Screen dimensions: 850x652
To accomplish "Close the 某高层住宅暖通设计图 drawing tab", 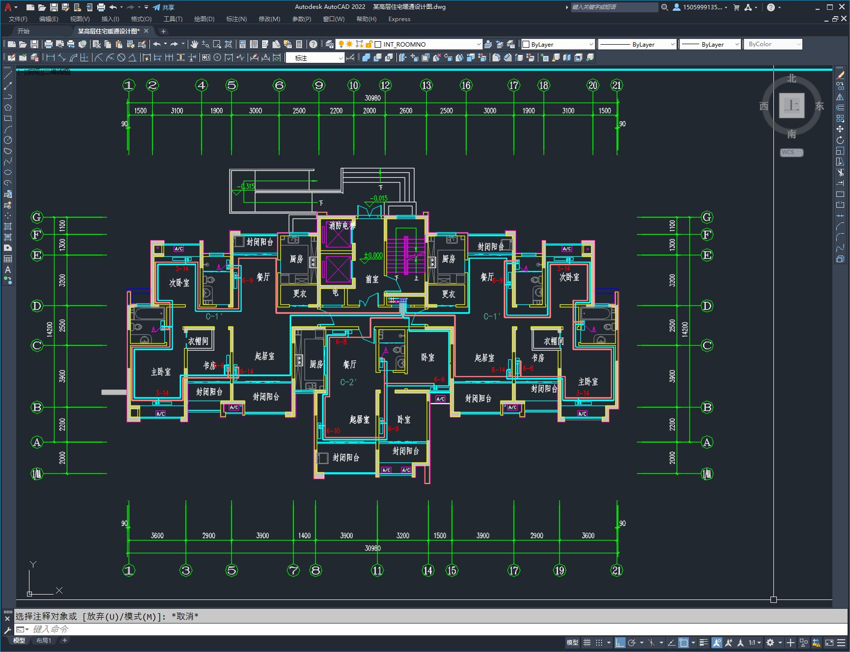I will pyautogui.click(x=146, y=31).
